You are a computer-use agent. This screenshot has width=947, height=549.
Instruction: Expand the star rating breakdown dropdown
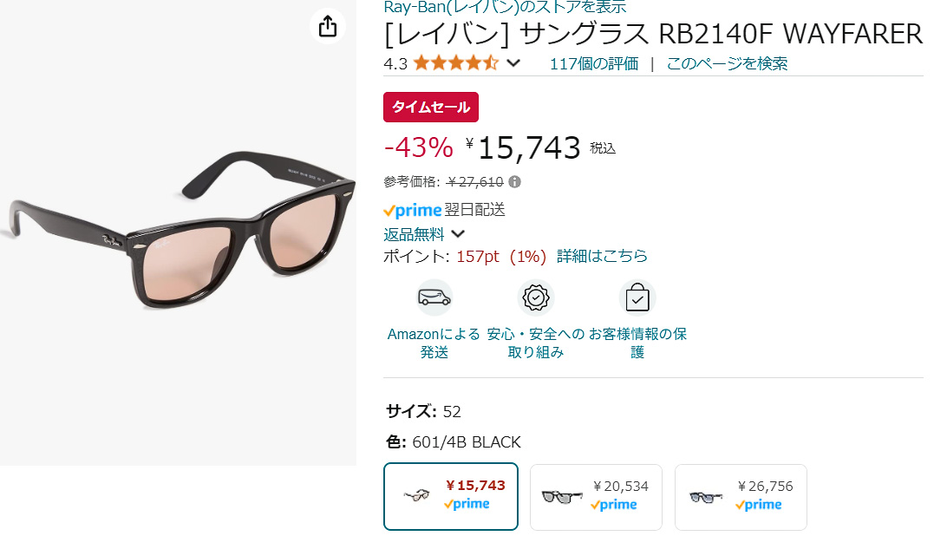coord(513,62)
